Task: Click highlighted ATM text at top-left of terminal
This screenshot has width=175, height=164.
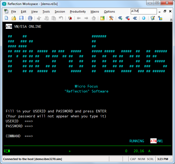Action: tap(9, 26)
